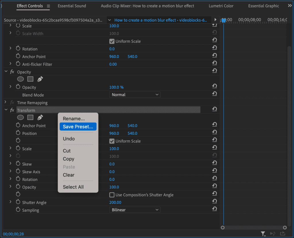Open the filter properties funnel icon

pos(263,234)
